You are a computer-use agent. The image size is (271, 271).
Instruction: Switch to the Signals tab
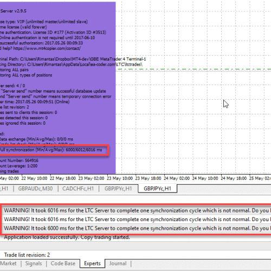[34, 263]
